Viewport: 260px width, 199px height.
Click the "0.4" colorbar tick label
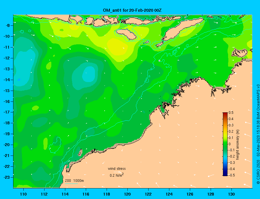231,119
